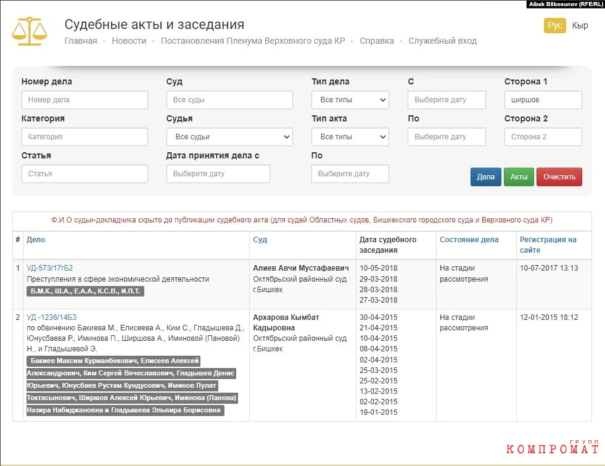Sort table by Дело column header
This screenshot has width=605, height=466.
coord(36,240)
